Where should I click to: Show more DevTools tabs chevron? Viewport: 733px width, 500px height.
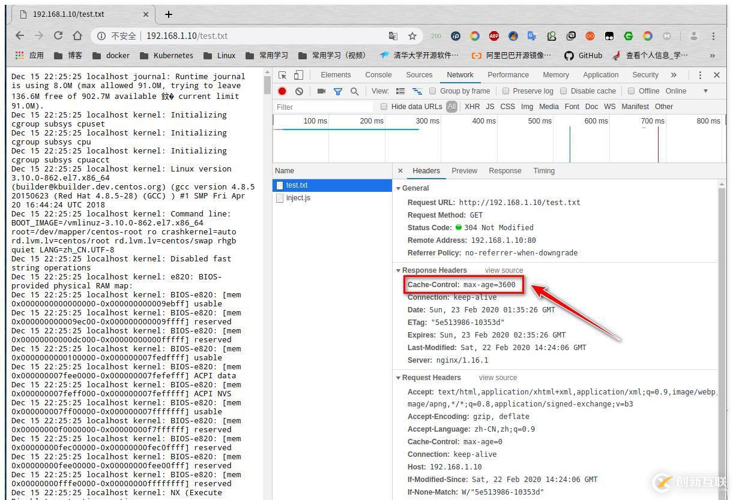click(674, 75)
